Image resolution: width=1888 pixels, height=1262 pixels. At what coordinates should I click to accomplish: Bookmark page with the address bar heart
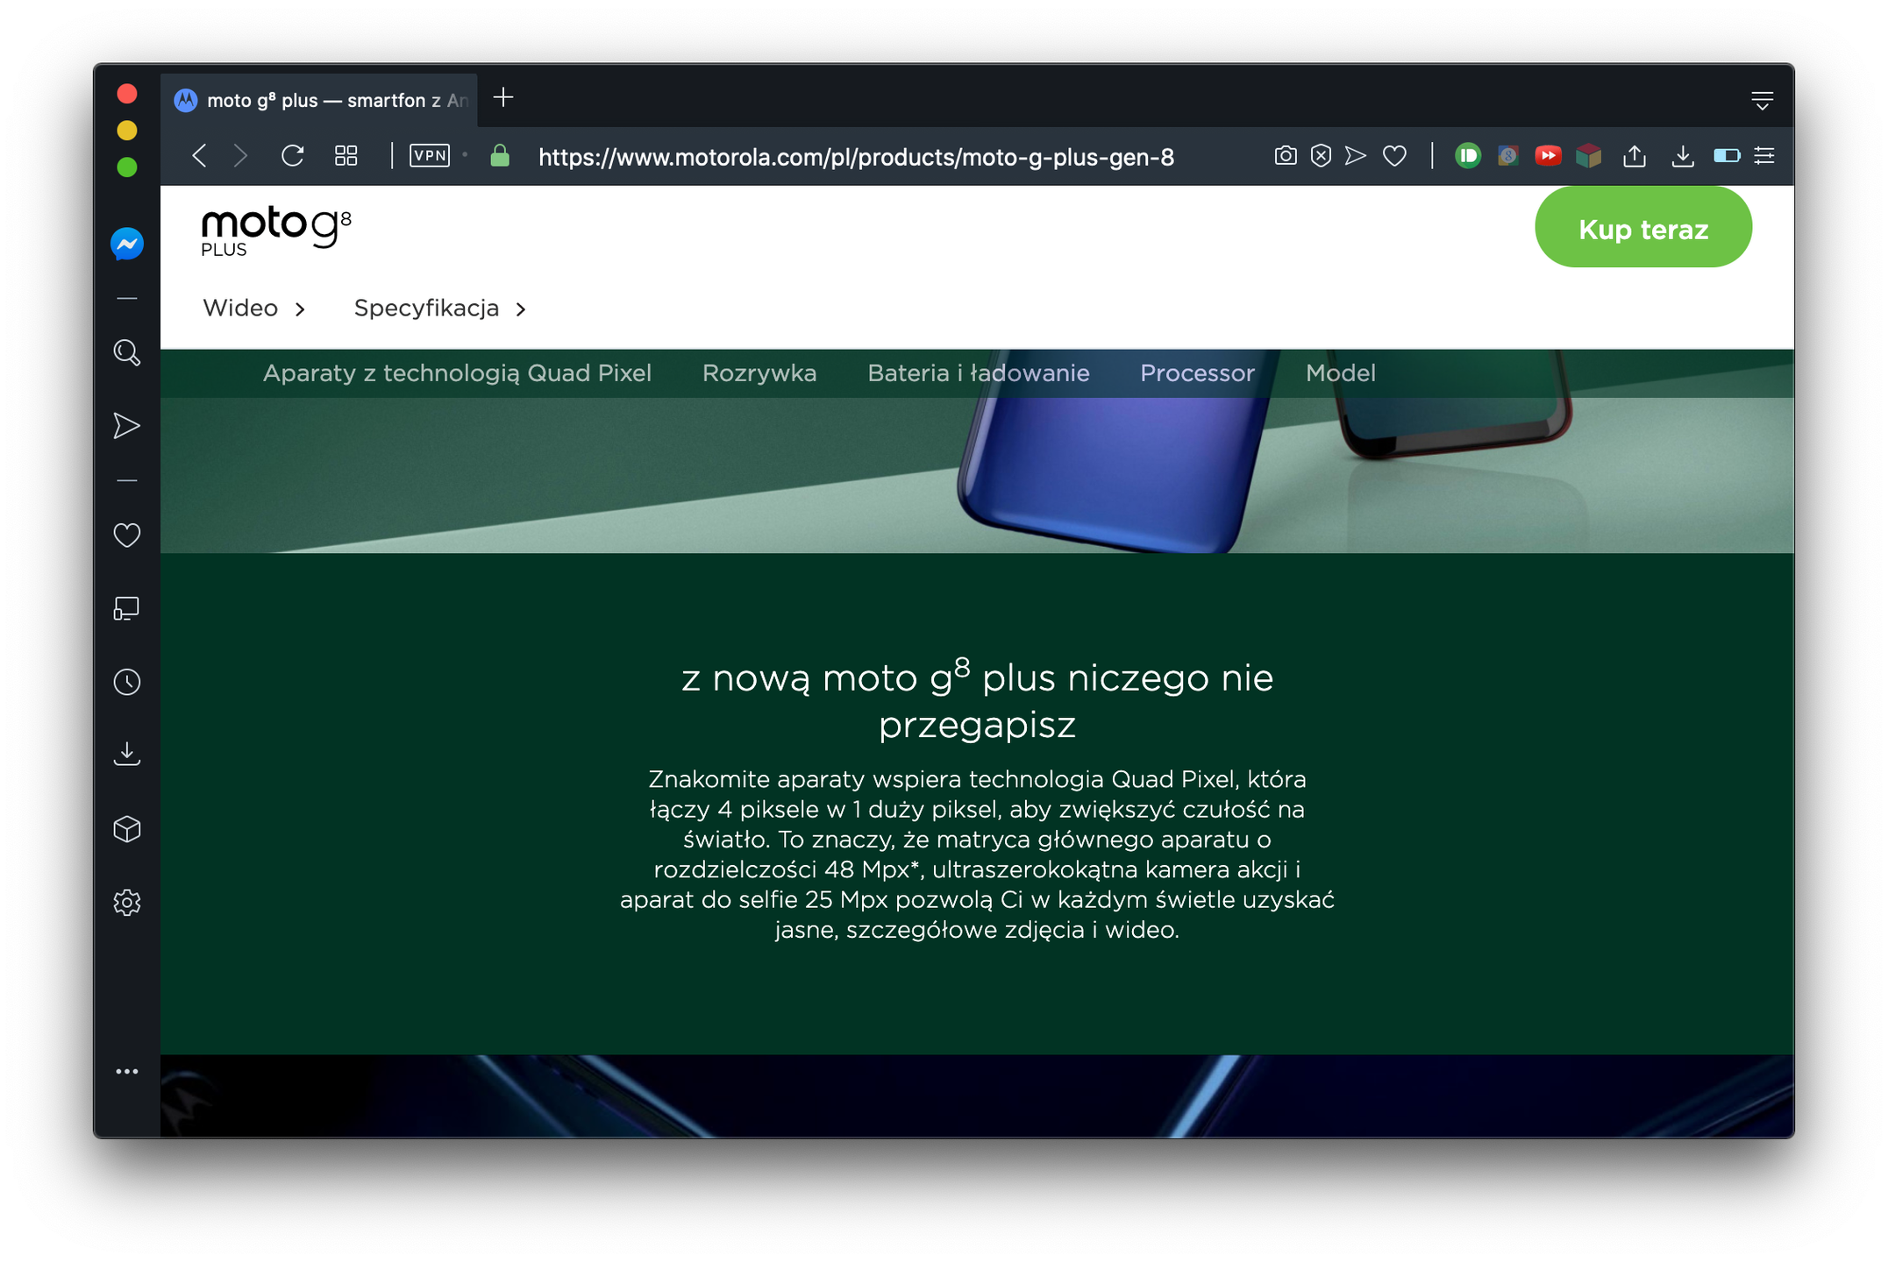pos(1394,156)
